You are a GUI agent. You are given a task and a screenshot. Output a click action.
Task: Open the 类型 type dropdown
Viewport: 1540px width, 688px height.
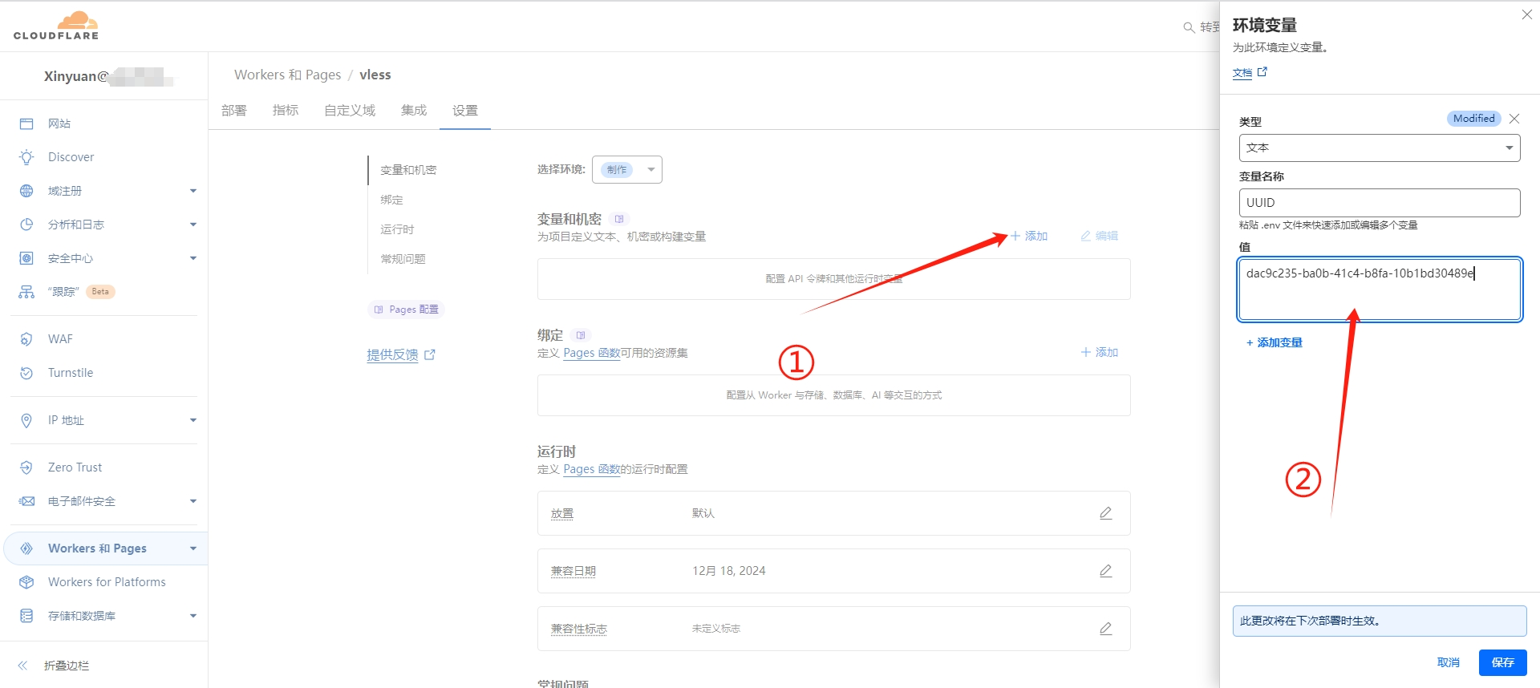point(1379,148)
